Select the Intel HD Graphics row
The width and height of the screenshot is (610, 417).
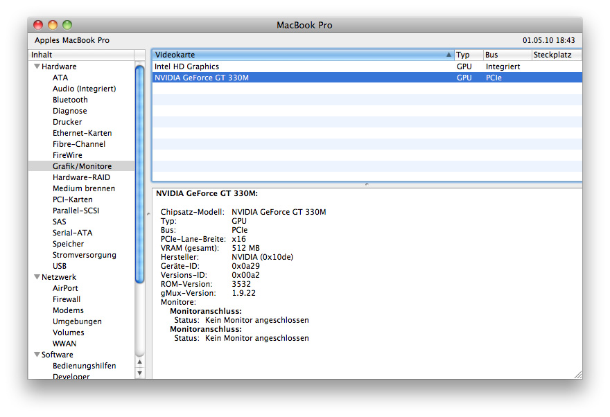(367, 66)
